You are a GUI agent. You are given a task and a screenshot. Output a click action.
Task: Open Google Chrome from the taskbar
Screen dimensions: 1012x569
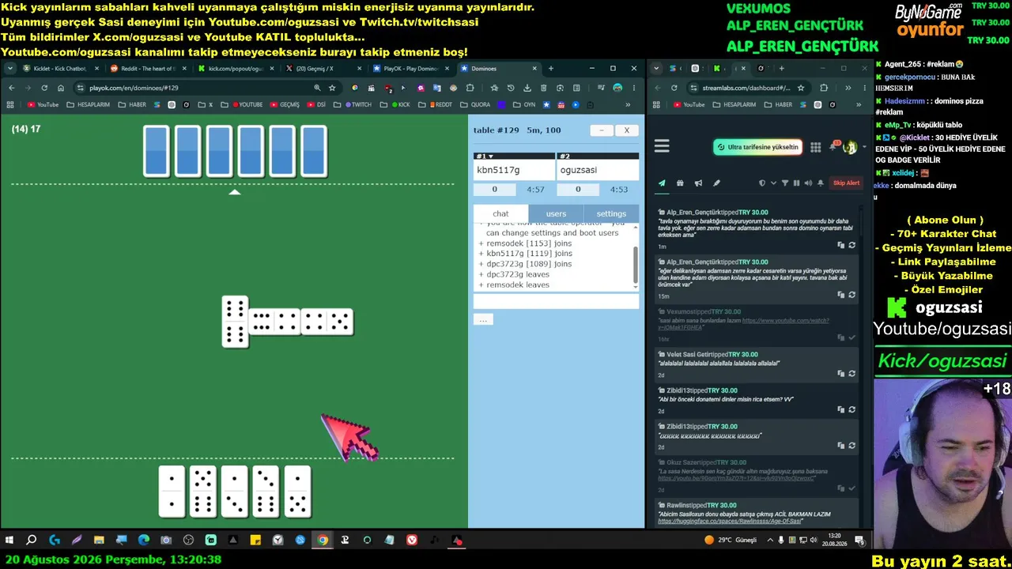(x=323, y=541)
